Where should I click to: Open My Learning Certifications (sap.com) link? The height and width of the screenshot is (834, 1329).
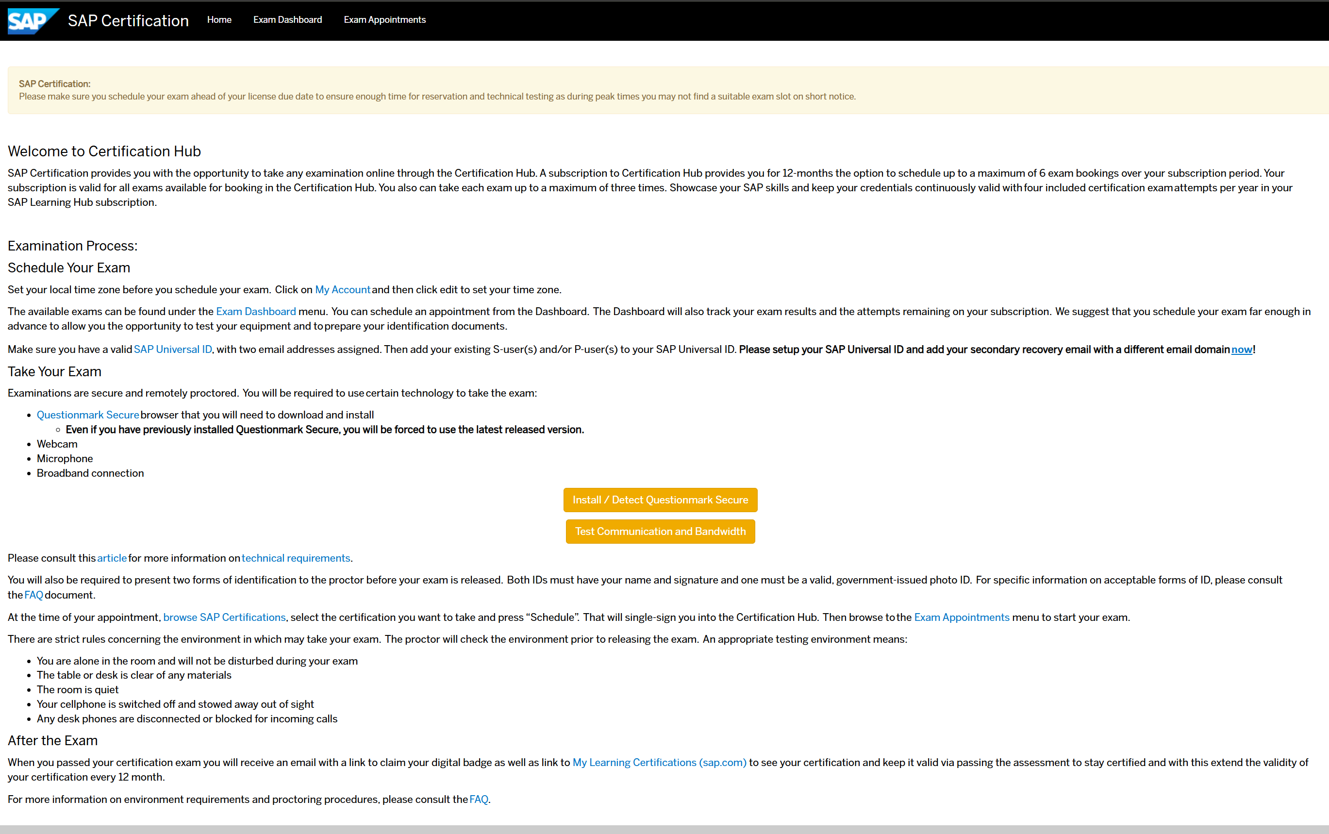click(660, 762)
